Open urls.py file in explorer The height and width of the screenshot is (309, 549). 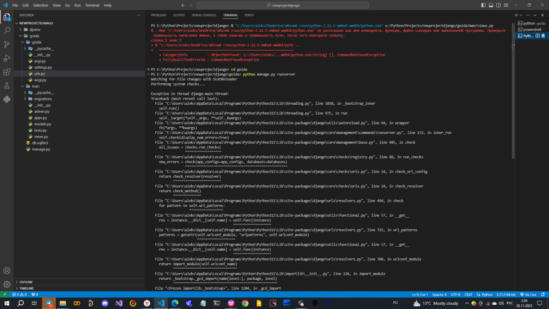point(39,74)
